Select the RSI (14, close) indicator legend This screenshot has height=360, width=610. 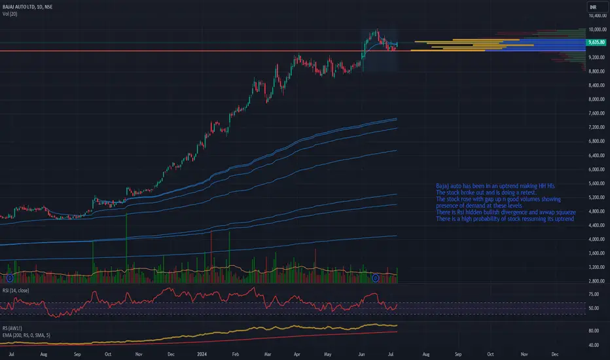(x=16, y=291)
